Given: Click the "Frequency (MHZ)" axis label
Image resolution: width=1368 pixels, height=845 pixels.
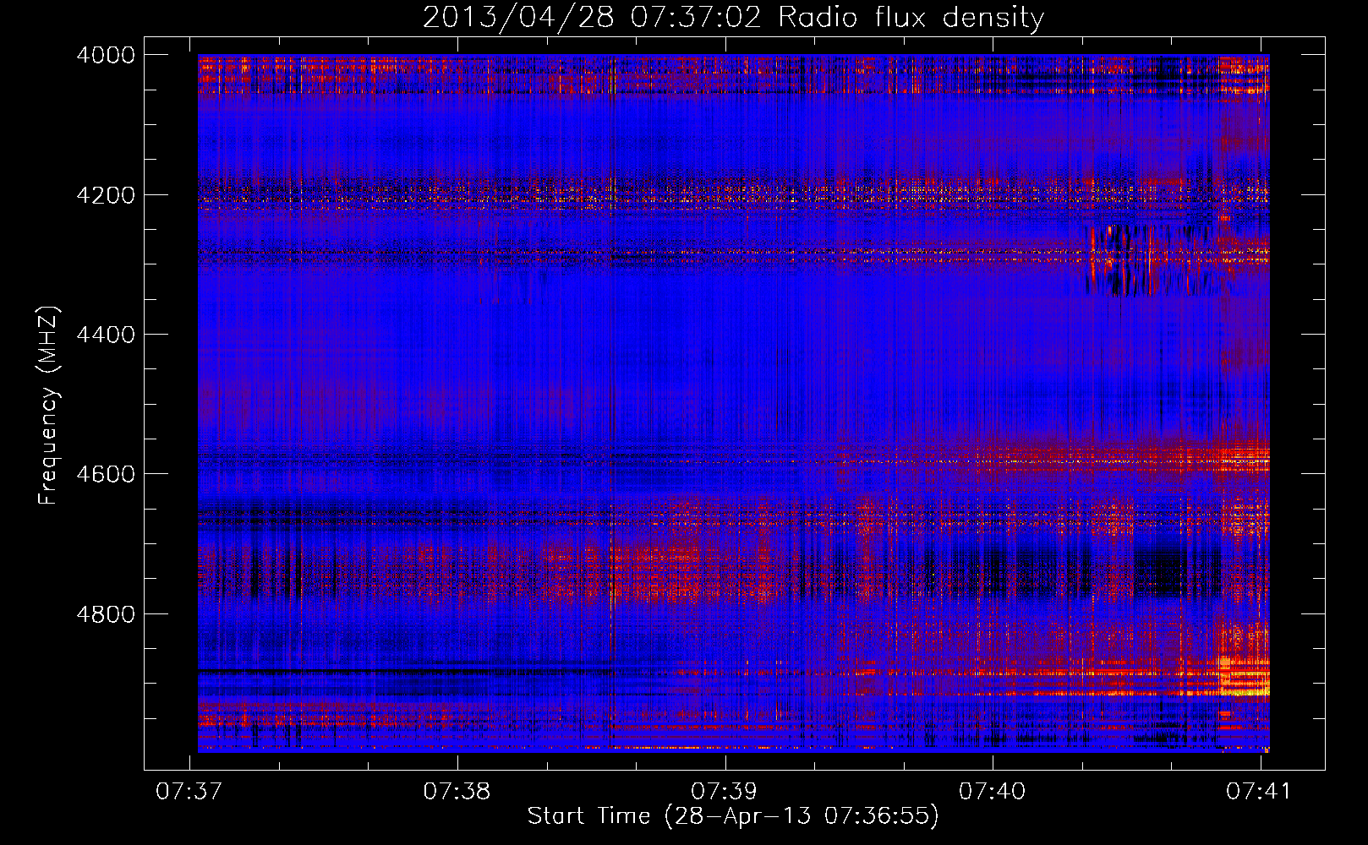Looking at the screenshot, I should point(49,406).
